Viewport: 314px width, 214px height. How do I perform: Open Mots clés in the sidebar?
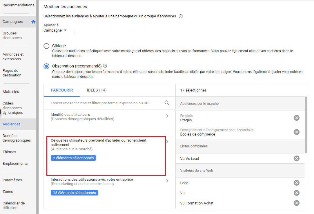pos(11,92)
